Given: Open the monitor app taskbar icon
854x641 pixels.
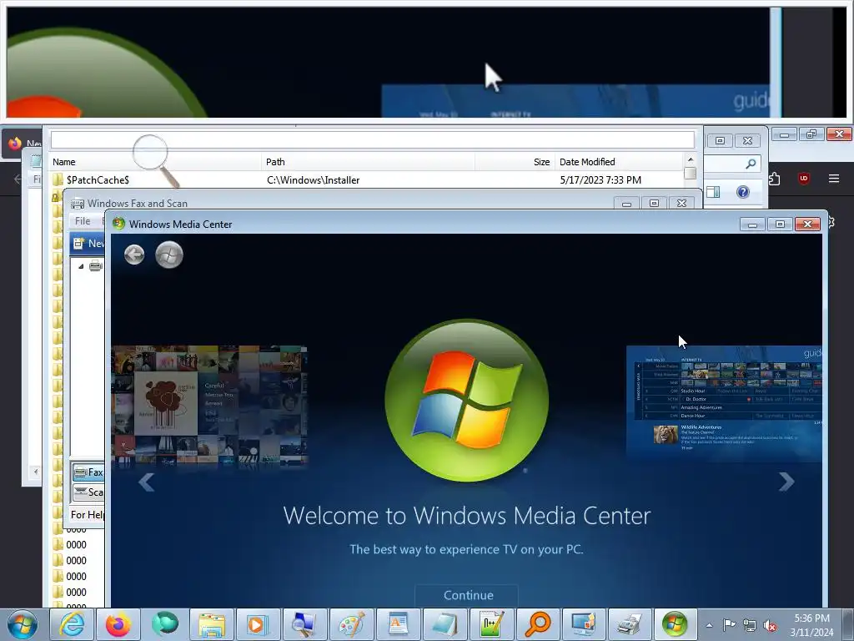Looking at the screenshot, I should tap(584, 624).
